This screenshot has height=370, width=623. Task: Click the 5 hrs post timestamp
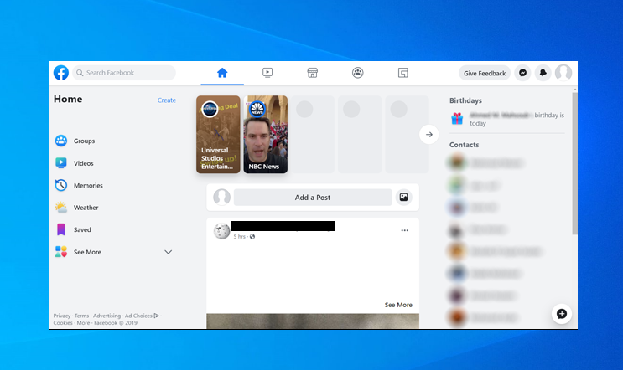tap(239, 236)
